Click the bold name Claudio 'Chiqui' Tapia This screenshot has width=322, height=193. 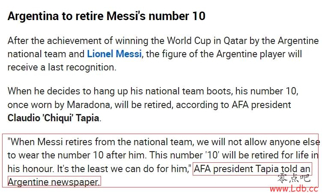point(54,118)
